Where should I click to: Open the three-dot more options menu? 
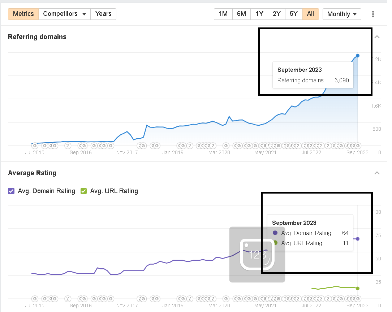(x=373, y=14)
